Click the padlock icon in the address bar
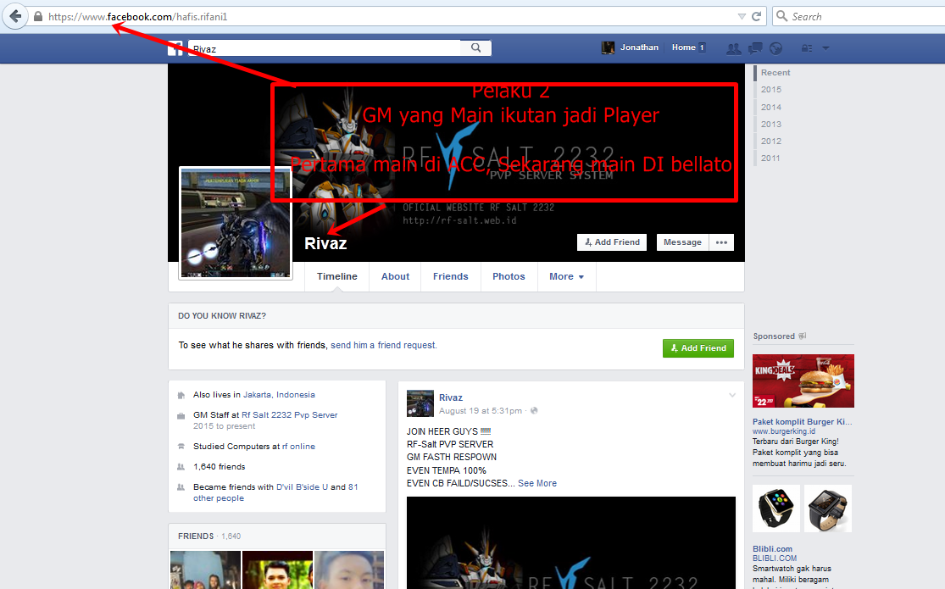Screen dimensions: 945x589 (x=38, y=15)
